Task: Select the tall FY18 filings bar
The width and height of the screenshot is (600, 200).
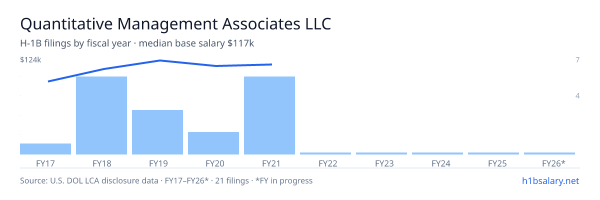Action: click(101, 115)
